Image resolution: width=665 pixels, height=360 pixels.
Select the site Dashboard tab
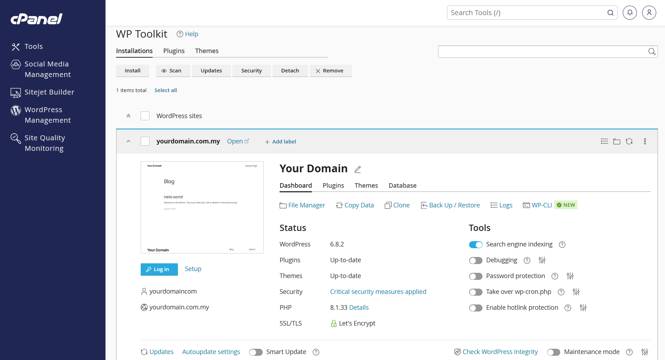point(296,186)
